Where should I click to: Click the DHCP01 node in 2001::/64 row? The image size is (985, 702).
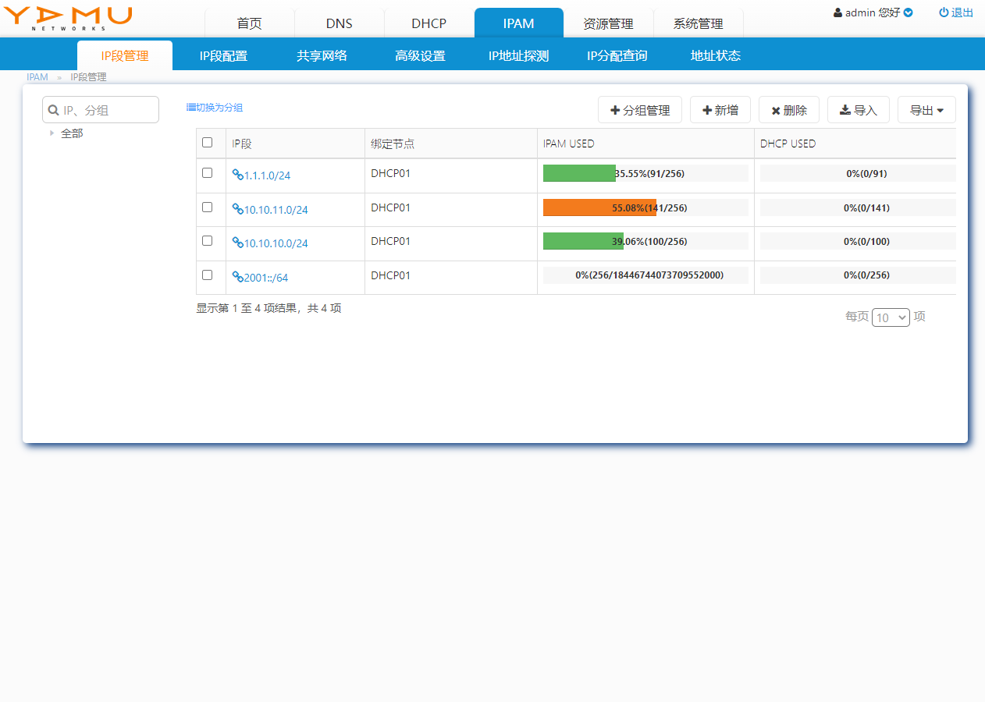point(390,275)
